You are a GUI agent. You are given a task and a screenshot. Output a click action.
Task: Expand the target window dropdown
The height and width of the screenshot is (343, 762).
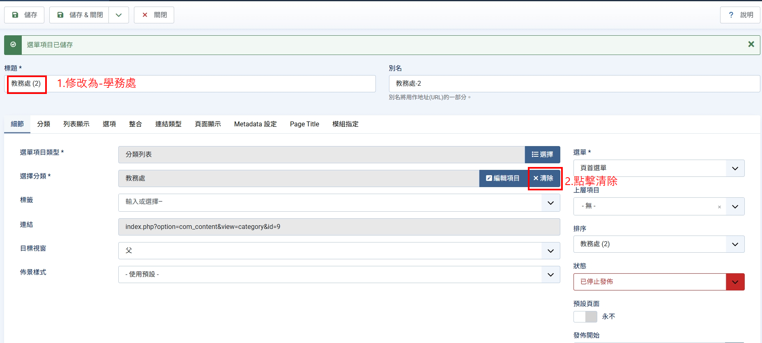(x=339, y=251)
